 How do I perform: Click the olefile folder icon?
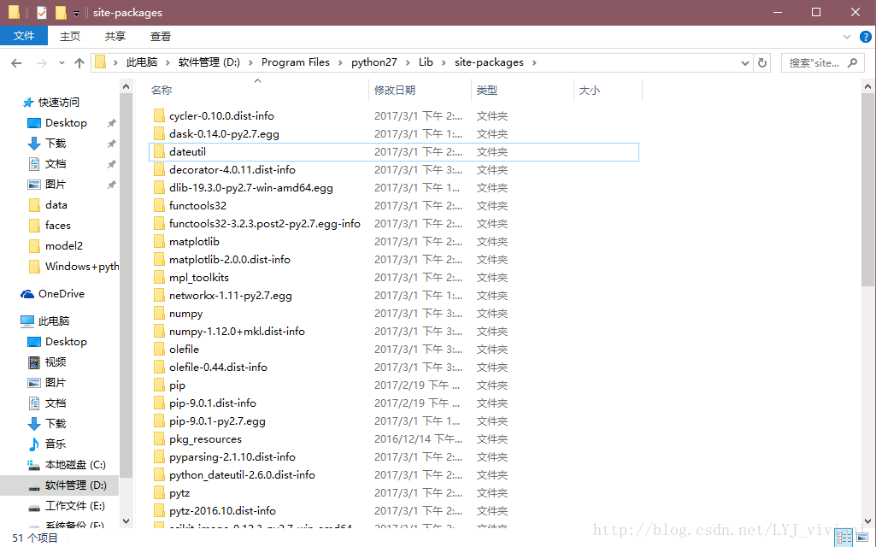click(x=159, y=350)
